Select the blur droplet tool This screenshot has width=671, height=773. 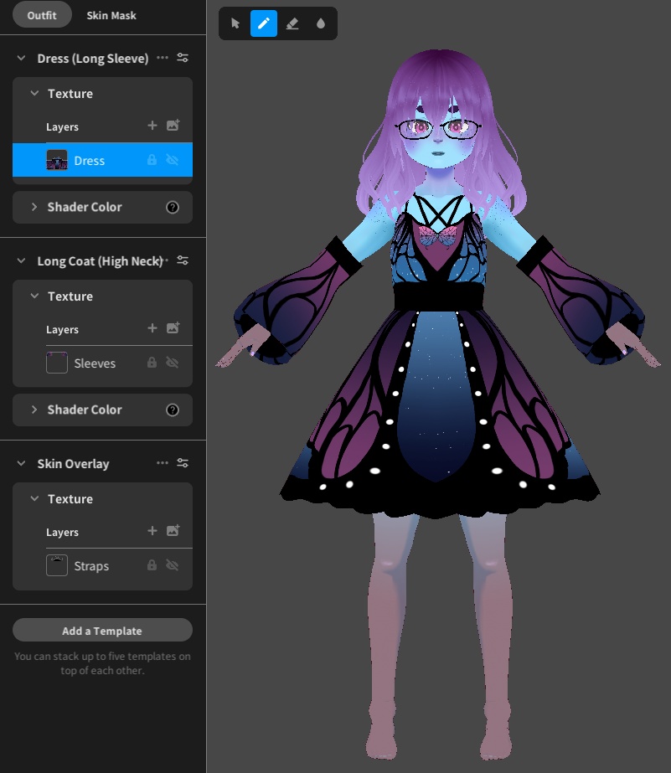(x=321, y=23)
